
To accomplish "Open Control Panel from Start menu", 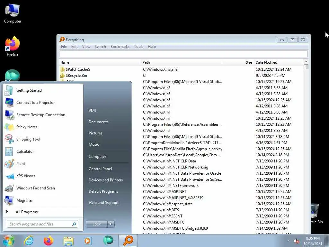I will (100, 169).
